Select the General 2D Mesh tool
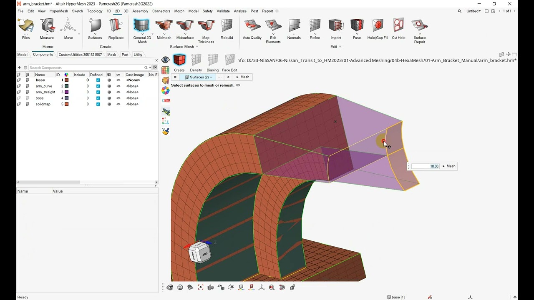The width and height of the screenshot is (534, 300). point(142,31)
